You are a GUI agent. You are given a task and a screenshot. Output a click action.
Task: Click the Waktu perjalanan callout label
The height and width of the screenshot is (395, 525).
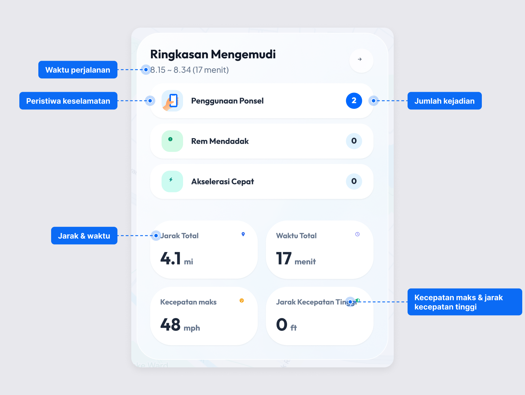click(x=78, y=70)
